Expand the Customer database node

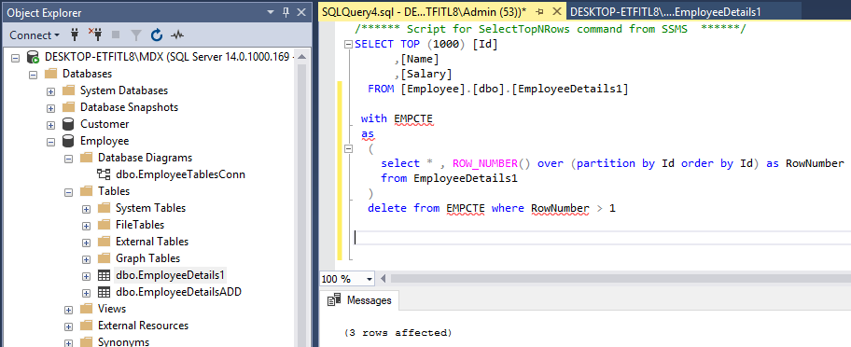[50, 124]
